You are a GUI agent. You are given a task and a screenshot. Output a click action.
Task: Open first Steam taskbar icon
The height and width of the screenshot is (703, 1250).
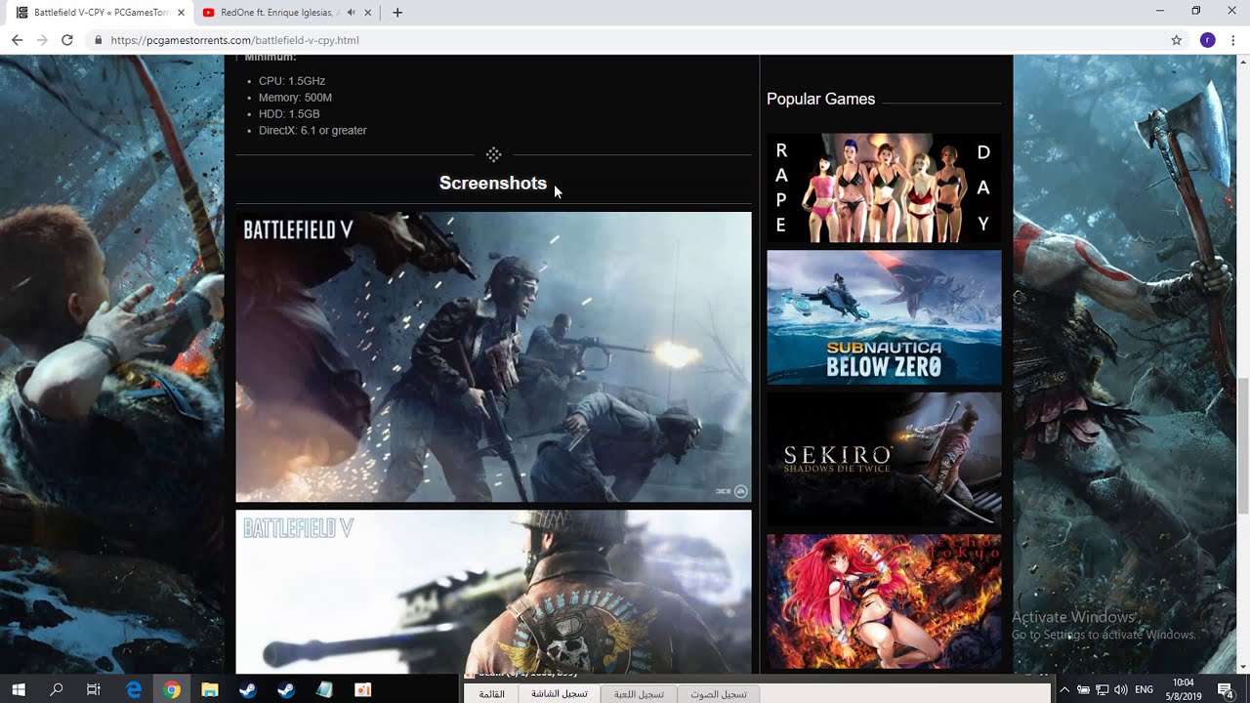(x=248, y=689)
